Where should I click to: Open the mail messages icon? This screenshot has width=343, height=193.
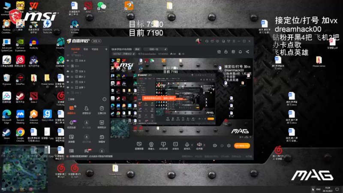212,41
